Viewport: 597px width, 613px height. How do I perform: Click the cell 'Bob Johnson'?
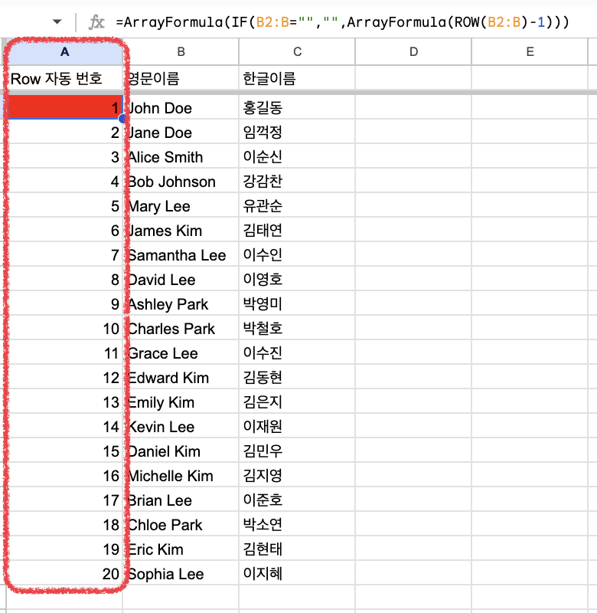181,182
